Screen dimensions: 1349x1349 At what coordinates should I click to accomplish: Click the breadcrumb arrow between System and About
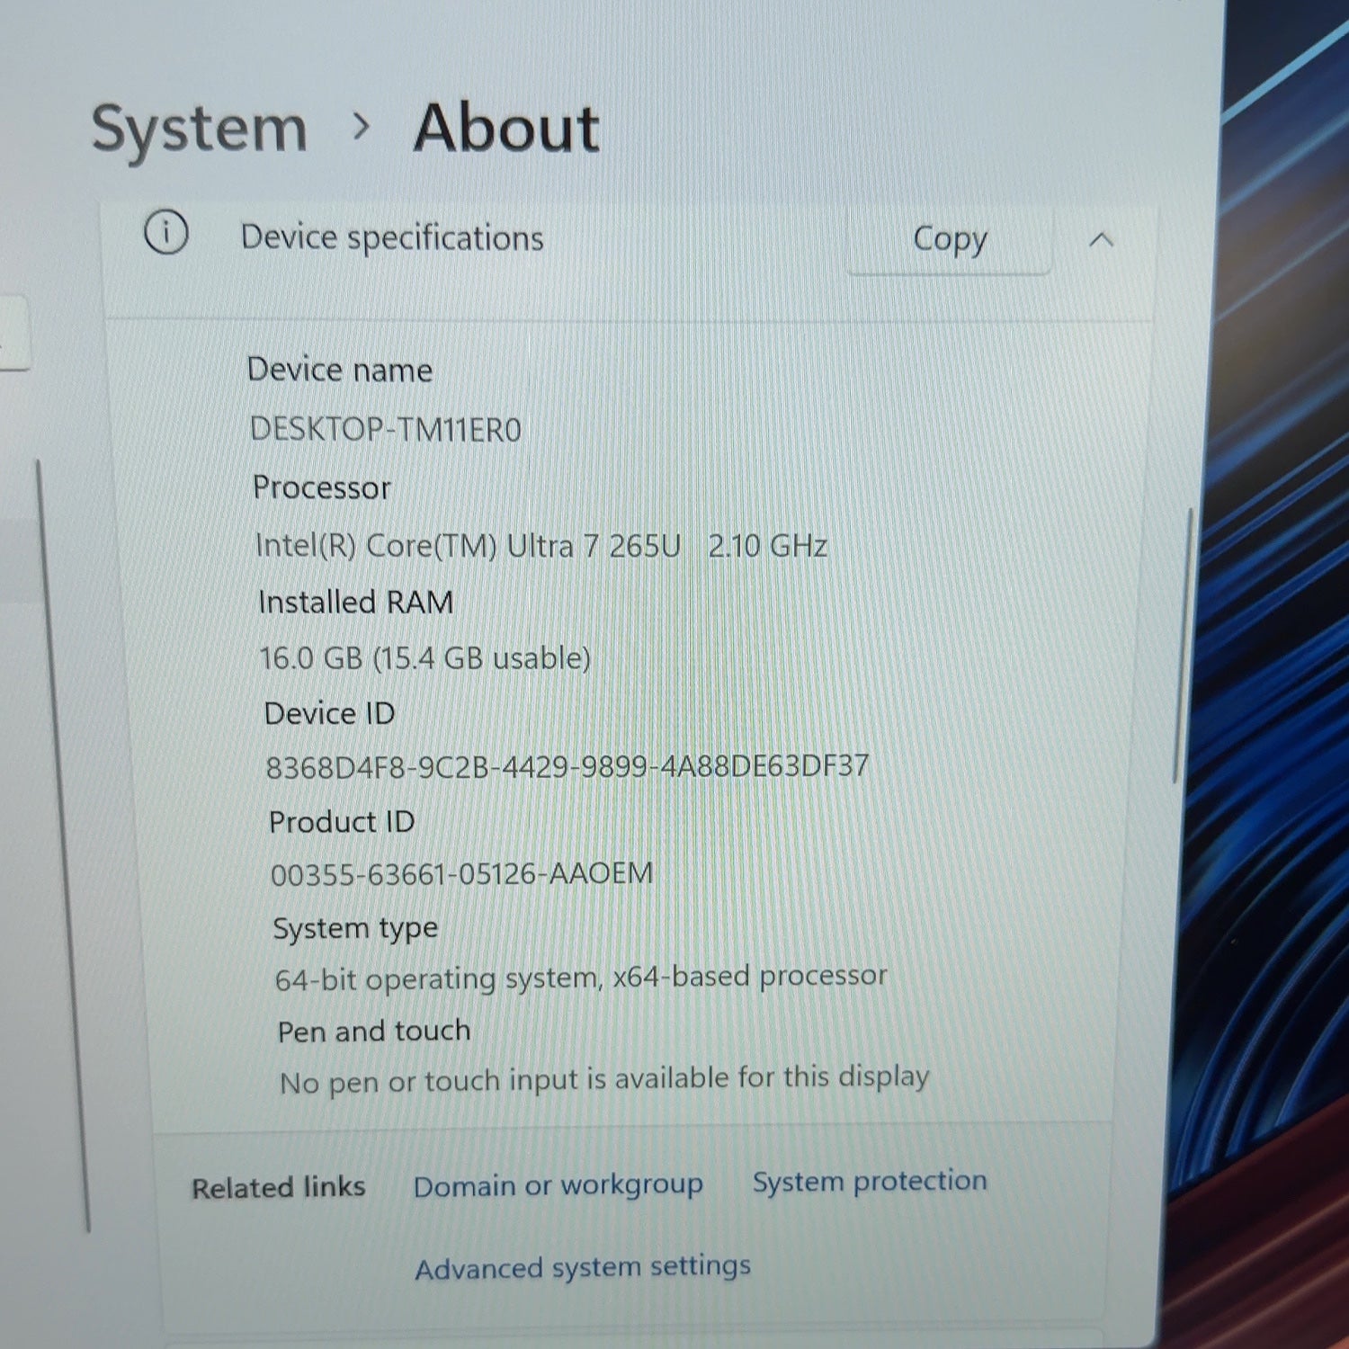362,127
